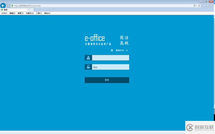
Task: Click the user avatar icon beside username
Action: 88,58
